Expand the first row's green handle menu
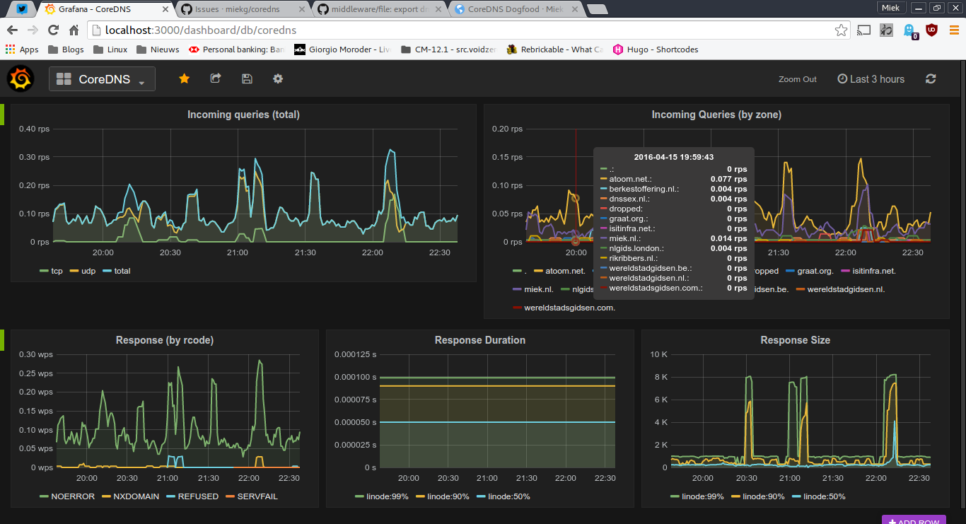The image size is (966, 524). 2,115
